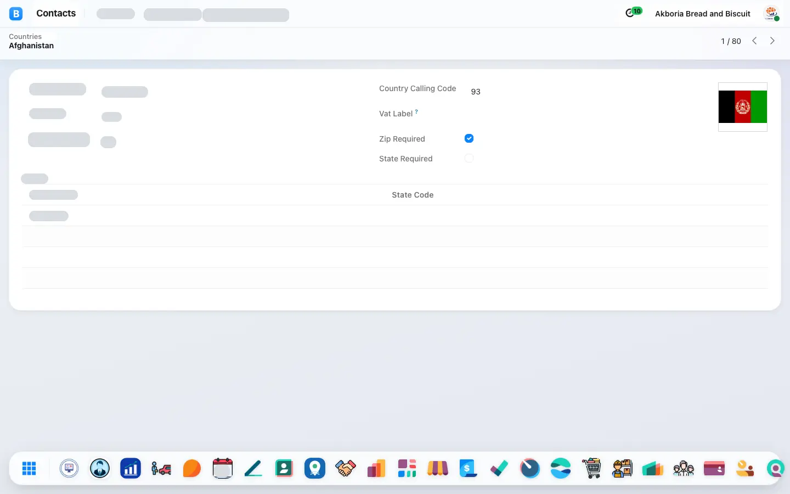The image size is (790, 494).
Task: Open the businessman avatar app in dock
Action: (100, 468)
